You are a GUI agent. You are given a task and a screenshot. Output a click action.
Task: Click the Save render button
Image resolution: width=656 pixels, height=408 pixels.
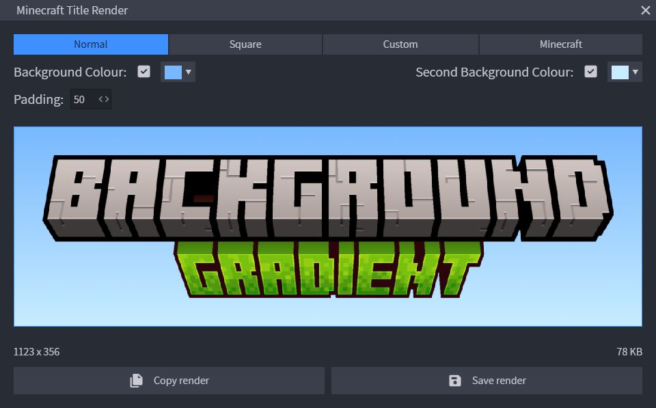click(487, 381)
